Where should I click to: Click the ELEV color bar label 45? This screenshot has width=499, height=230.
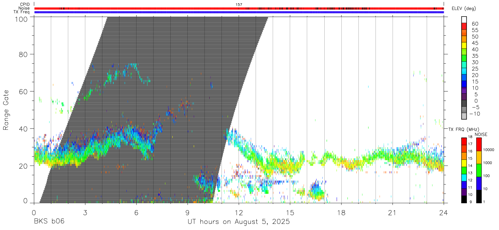click(475, 43)
